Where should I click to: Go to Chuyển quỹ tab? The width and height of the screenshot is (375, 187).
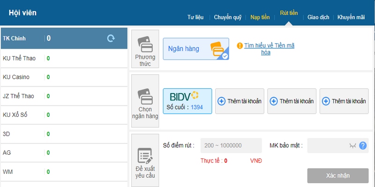click(227, 17)
